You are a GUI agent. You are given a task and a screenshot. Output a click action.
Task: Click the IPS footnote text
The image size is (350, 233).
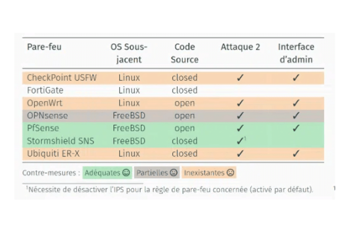tap(170, 190)
